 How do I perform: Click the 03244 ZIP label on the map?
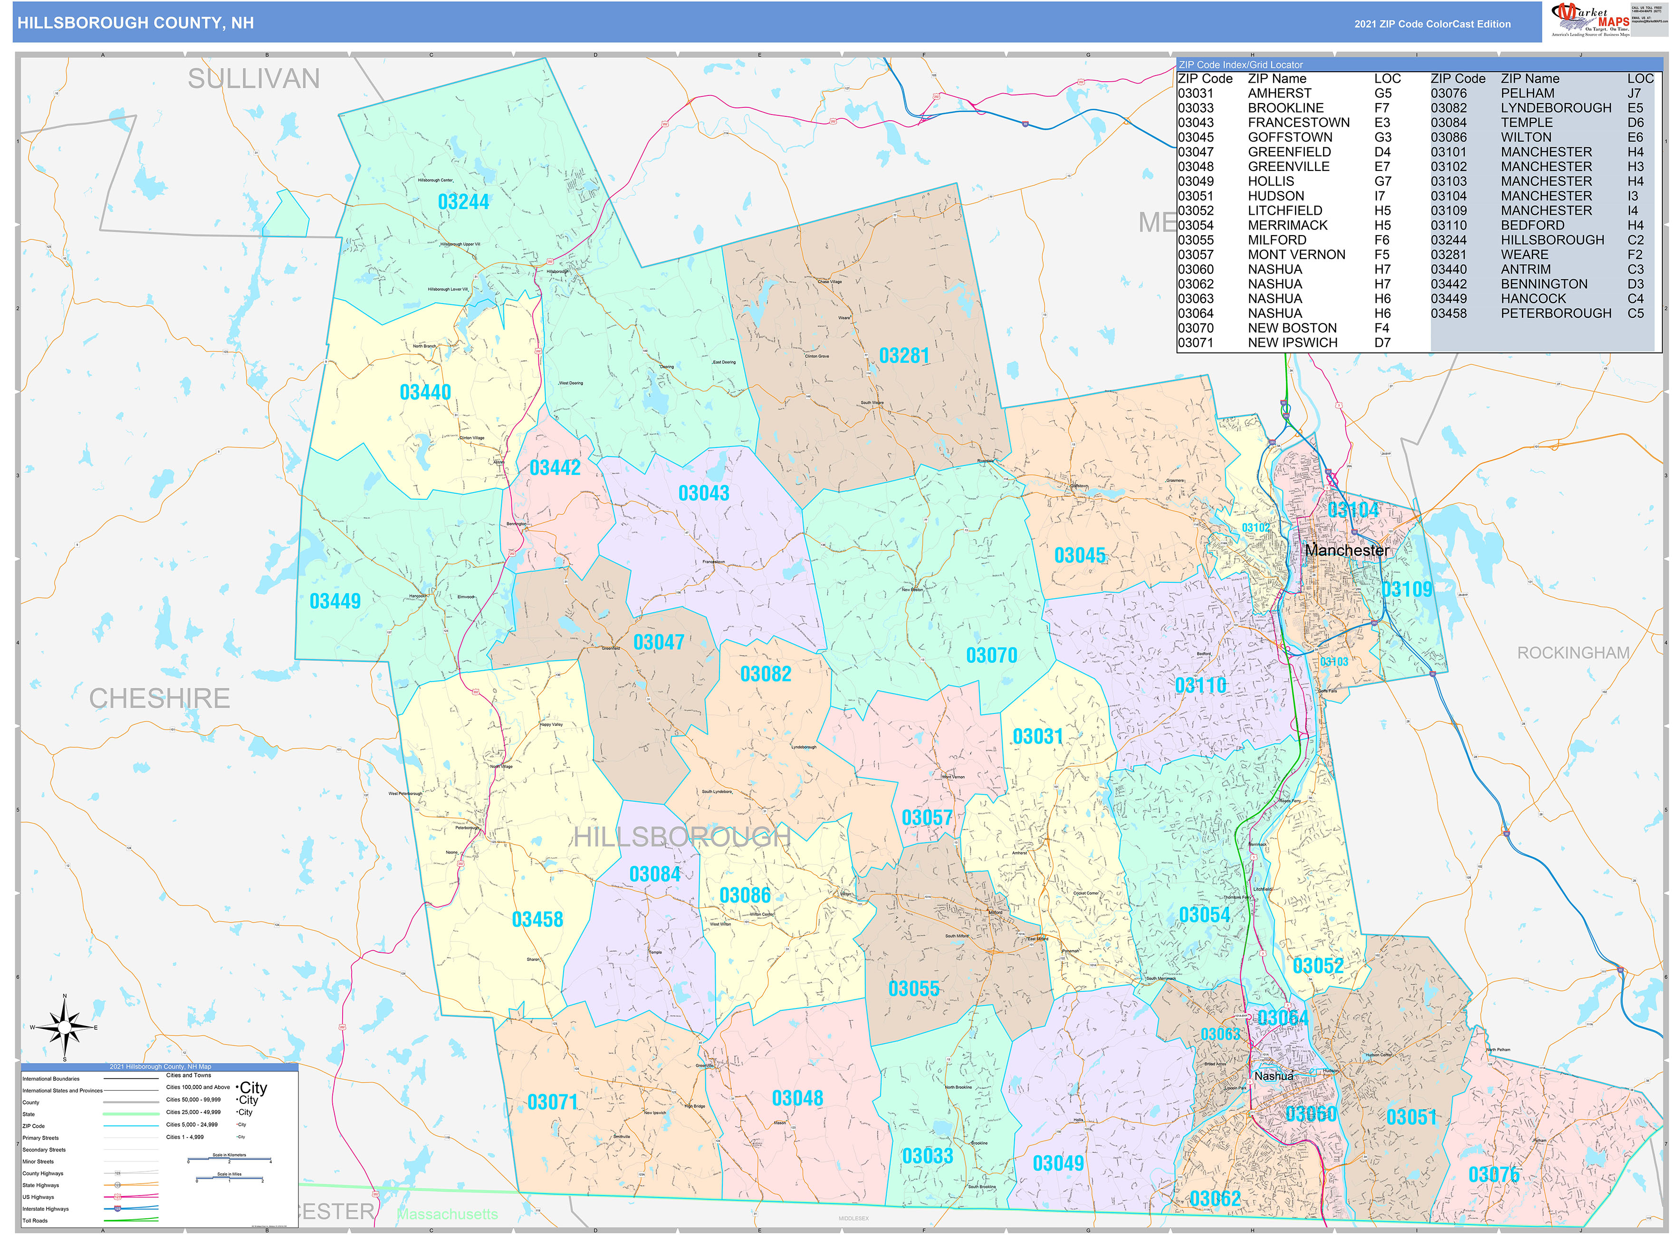click(x=463, y=203)
